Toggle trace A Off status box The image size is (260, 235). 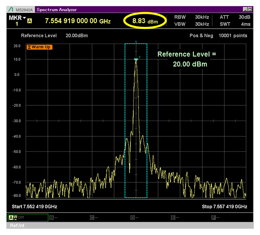pos(28,218)
